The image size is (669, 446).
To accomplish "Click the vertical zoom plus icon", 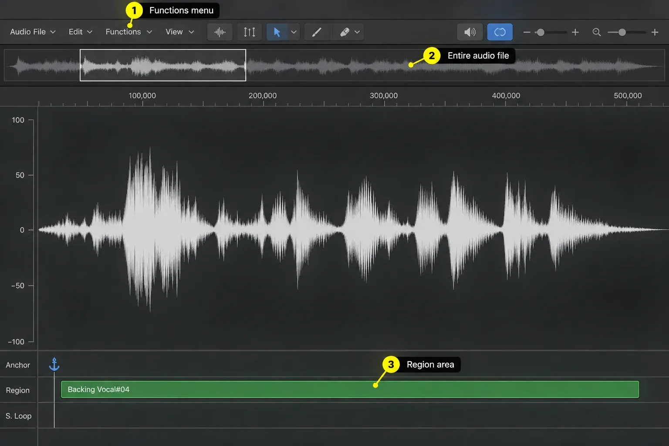I will click(575, 32).
